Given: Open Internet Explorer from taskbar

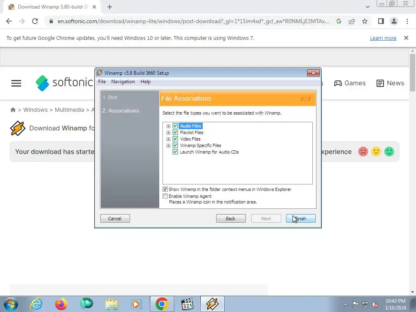Looking at the screenshot, I should click(x=36, y=304).
